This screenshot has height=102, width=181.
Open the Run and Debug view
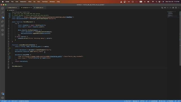click(3, 22)
